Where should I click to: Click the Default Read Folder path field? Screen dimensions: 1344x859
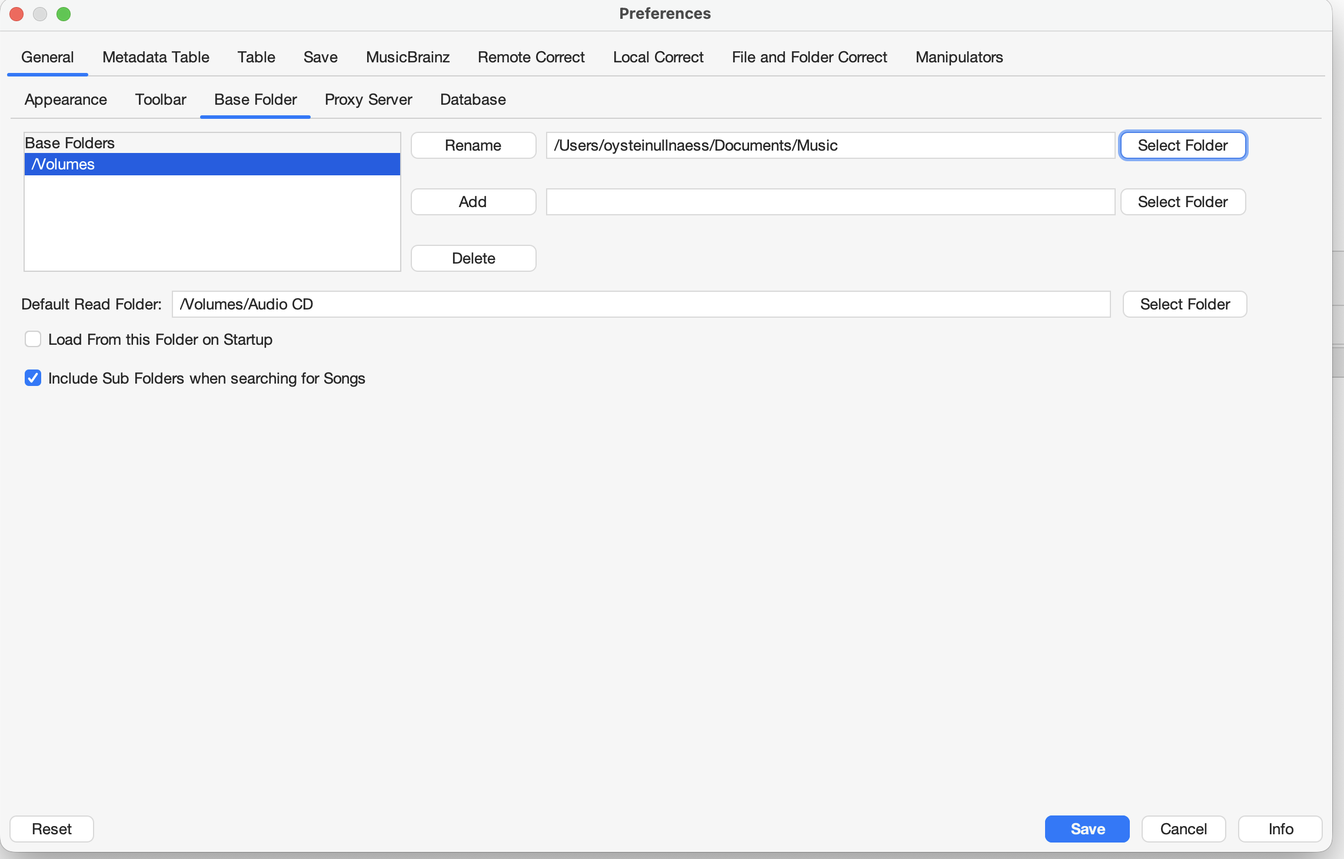point(641,304)
